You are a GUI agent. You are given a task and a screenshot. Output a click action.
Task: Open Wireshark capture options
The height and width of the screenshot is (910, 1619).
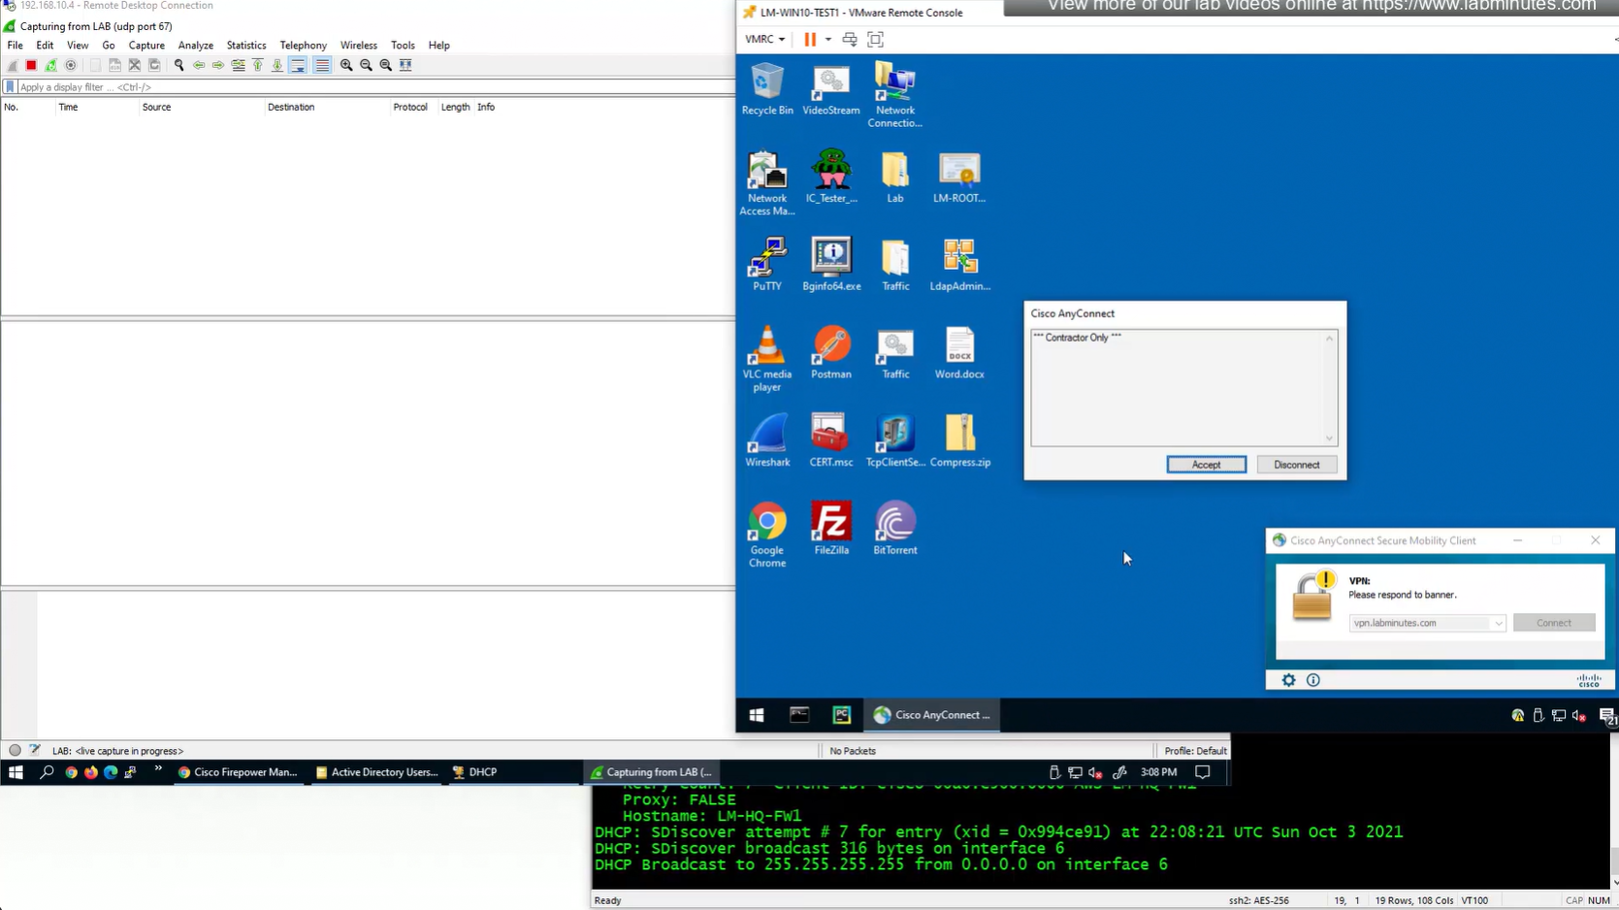[71, 65]
